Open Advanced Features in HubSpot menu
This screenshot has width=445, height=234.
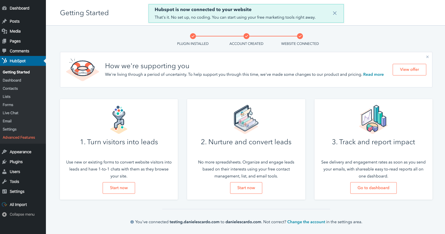pos(19,137)
